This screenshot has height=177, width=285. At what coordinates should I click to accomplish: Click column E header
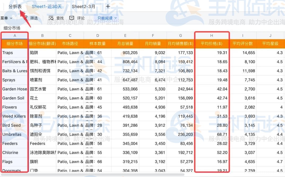(x=125, y=36)
